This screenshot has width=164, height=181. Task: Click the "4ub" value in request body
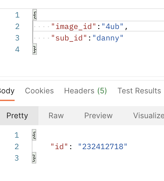coord(113,27)
